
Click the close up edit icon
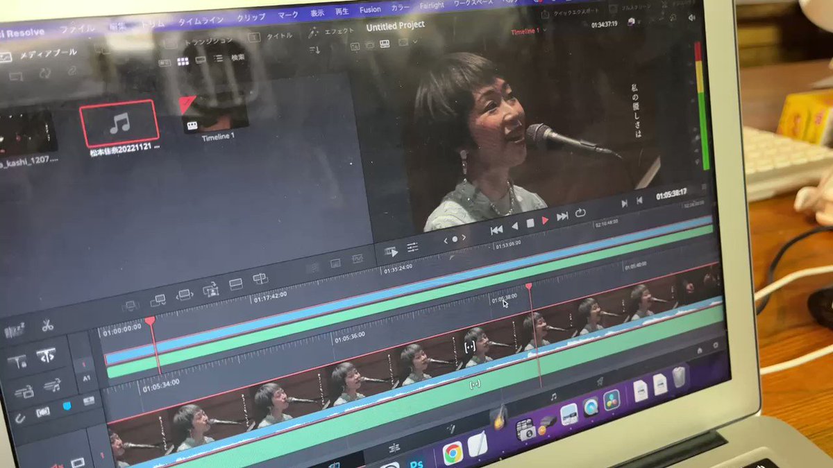(210, 290)
